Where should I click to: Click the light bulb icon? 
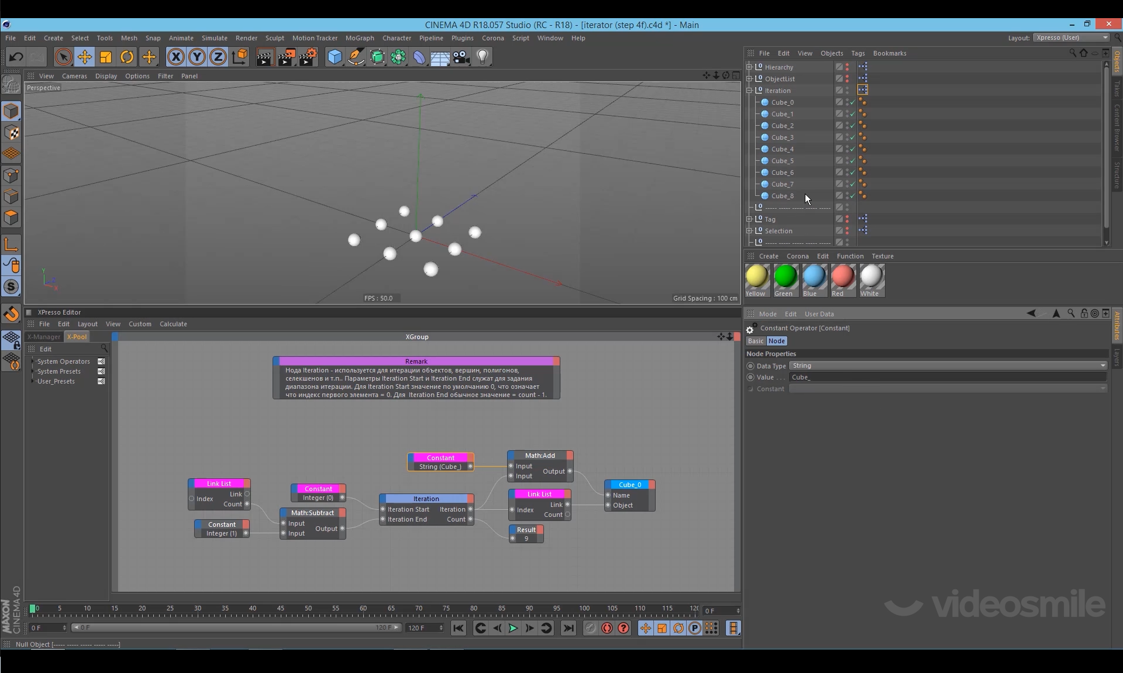(x=483, y=57)
